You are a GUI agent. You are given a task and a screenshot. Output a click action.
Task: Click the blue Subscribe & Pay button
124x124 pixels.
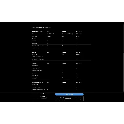(69, 94)
